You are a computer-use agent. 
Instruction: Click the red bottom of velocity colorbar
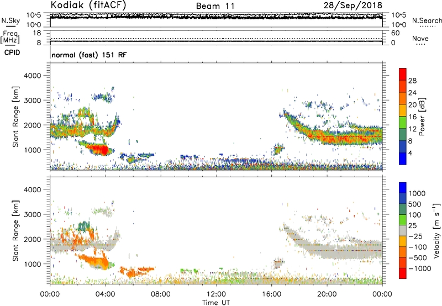tap(403, 273)
